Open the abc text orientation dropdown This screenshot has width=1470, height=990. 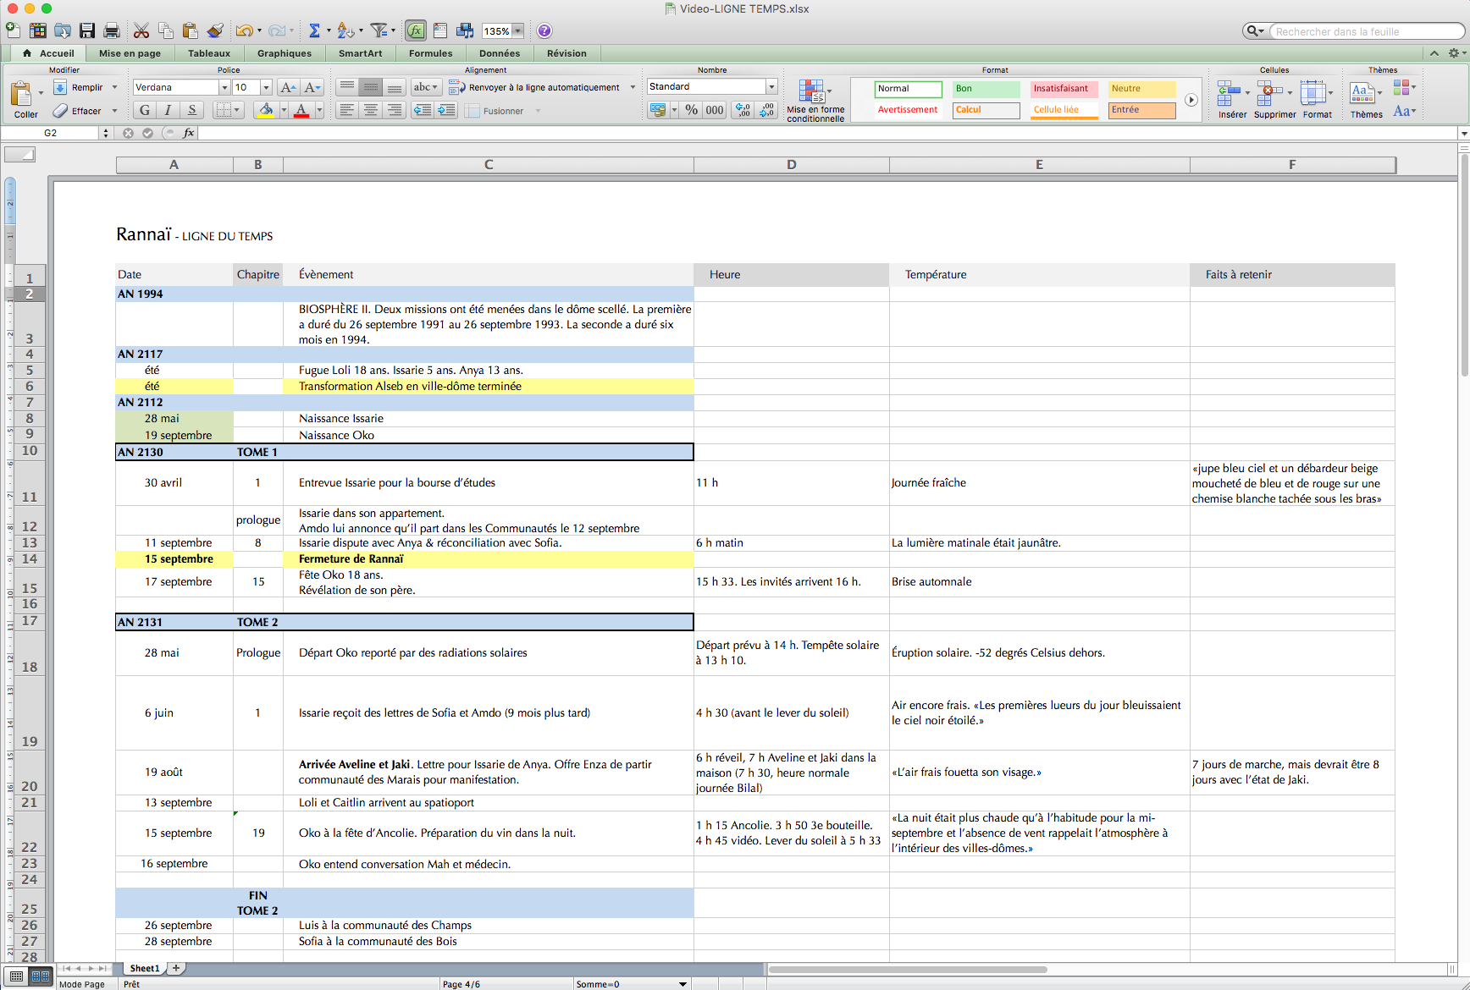pos(425,87)
